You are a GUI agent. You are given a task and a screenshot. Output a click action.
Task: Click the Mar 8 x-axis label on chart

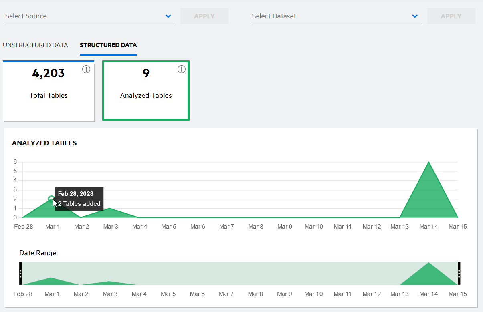(256, 227)
